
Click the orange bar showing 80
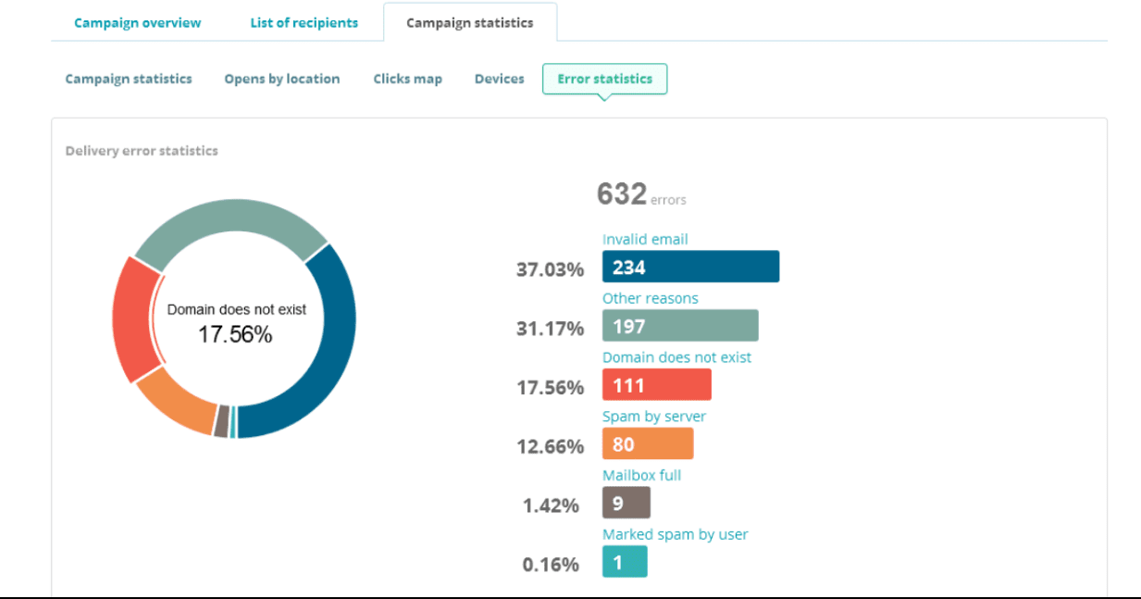point(647,444)
